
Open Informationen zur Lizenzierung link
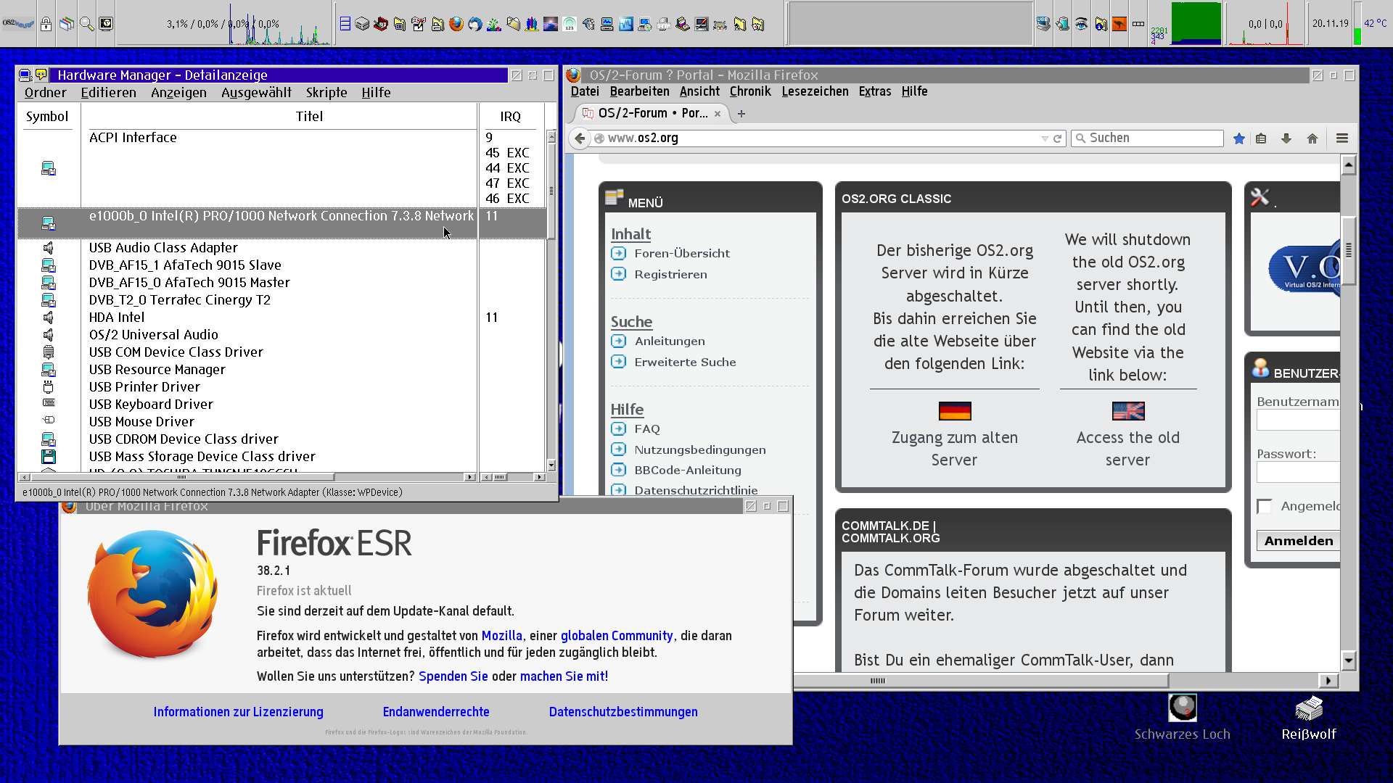(x=238, y=712)
